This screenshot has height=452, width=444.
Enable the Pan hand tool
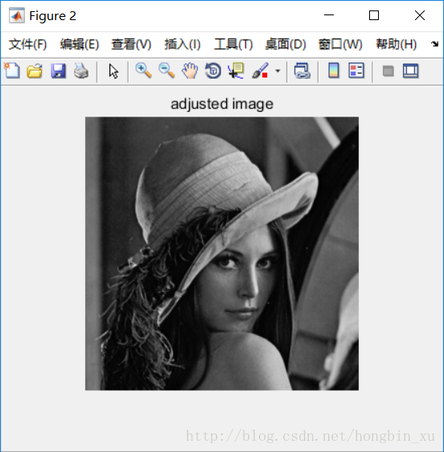190,71
